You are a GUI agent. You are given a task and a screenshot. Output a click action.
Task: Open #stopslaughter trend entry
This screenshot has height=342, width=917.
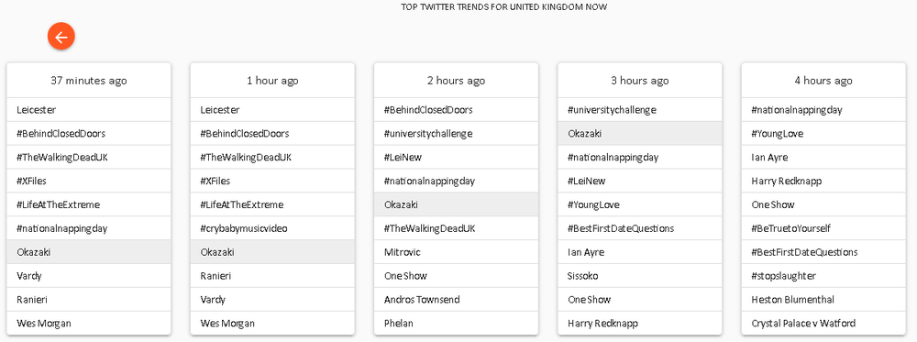[823, 276]
